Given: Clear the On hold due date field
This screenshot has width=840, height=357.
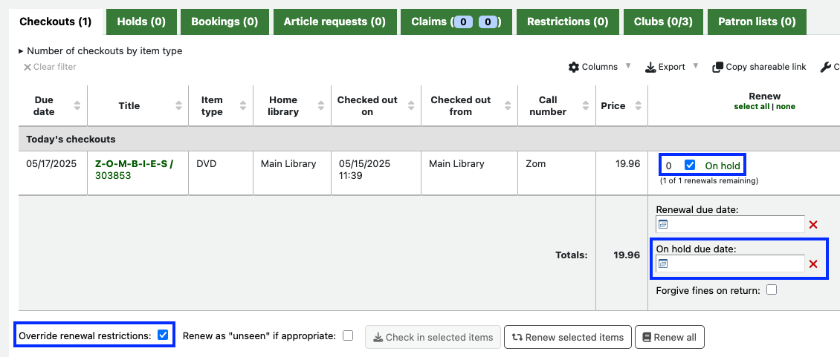Looking at the screenshot, I should click(x=812, y=264).
